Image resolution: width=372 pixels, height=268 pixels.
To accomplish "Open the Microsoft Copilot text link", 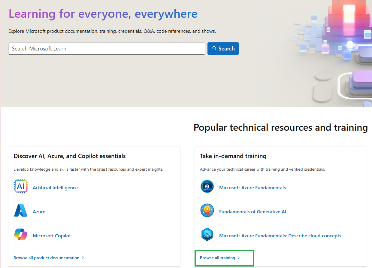I will coord(52,236).
